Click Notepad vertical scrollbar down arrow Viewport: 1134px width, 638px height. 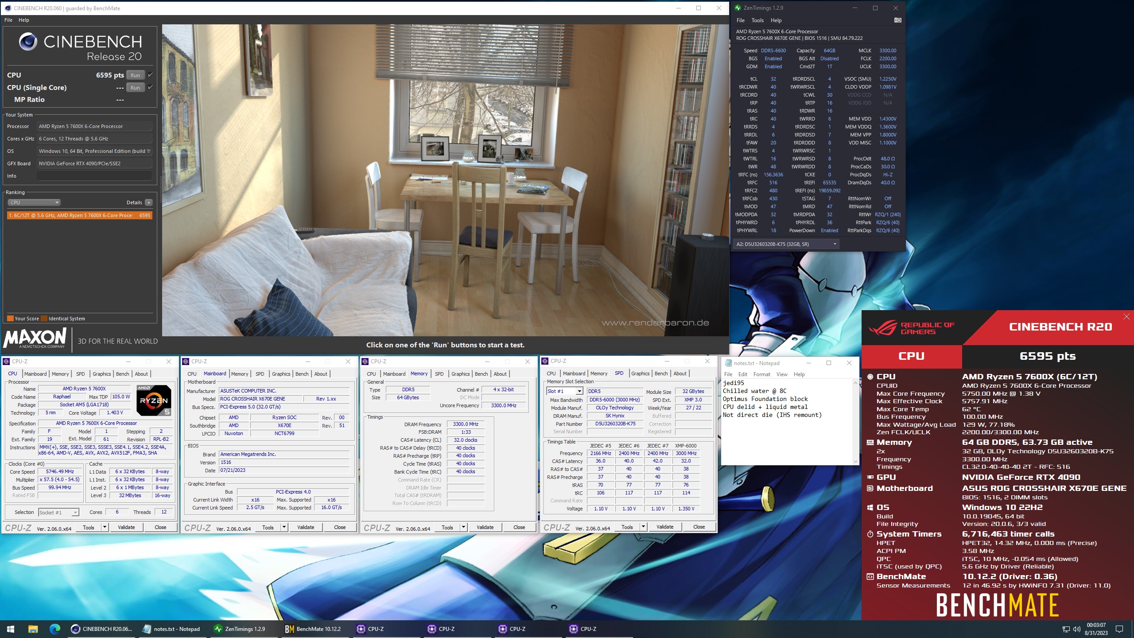(x=855, y=461)
